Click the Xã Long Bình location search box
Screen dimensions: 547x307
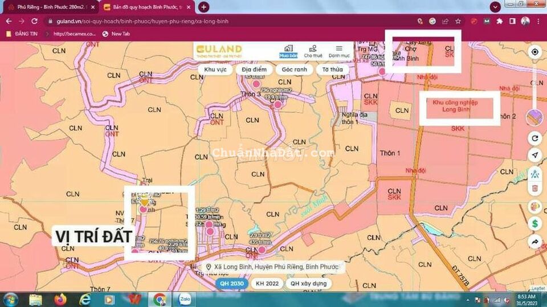click(273, 267)
